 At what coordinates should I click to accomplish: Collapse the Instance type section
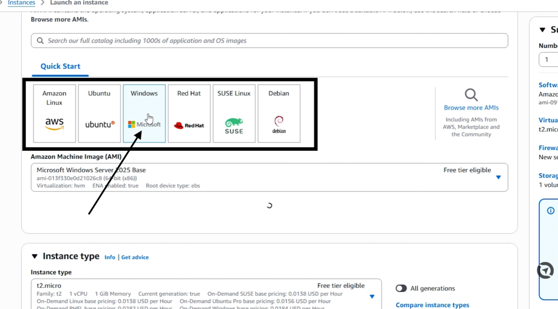click(x=34, y=256)
